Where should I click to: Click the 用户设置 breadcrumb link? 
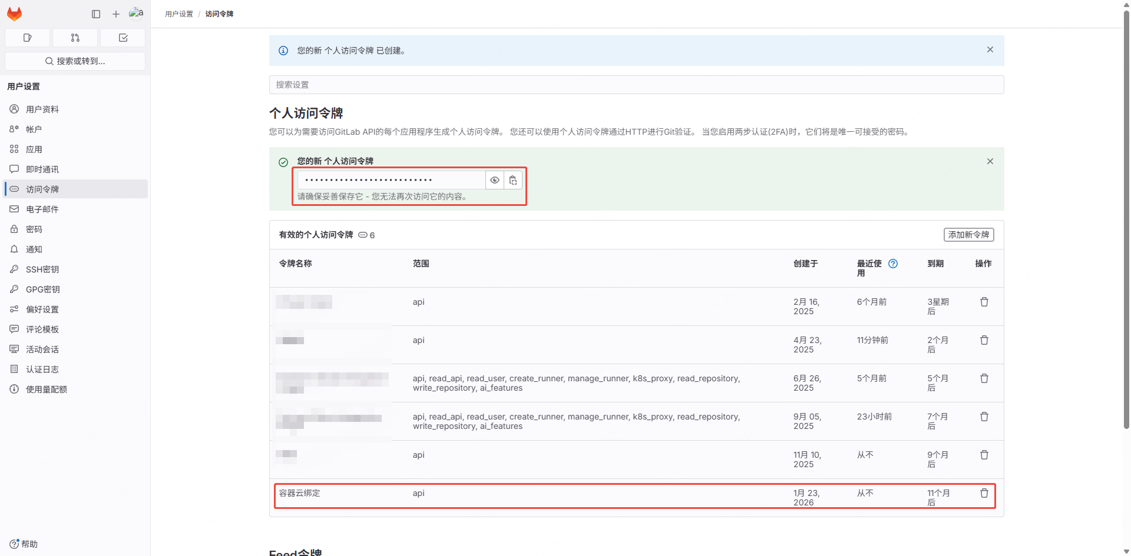point(179,14)
